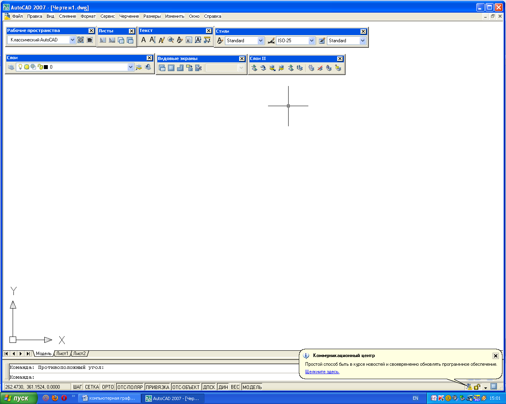The width and height of the screenshot is (506, 404).
Task: Click the Dimension Style icon beside ISO-25
Action: (x=271, y=41)
